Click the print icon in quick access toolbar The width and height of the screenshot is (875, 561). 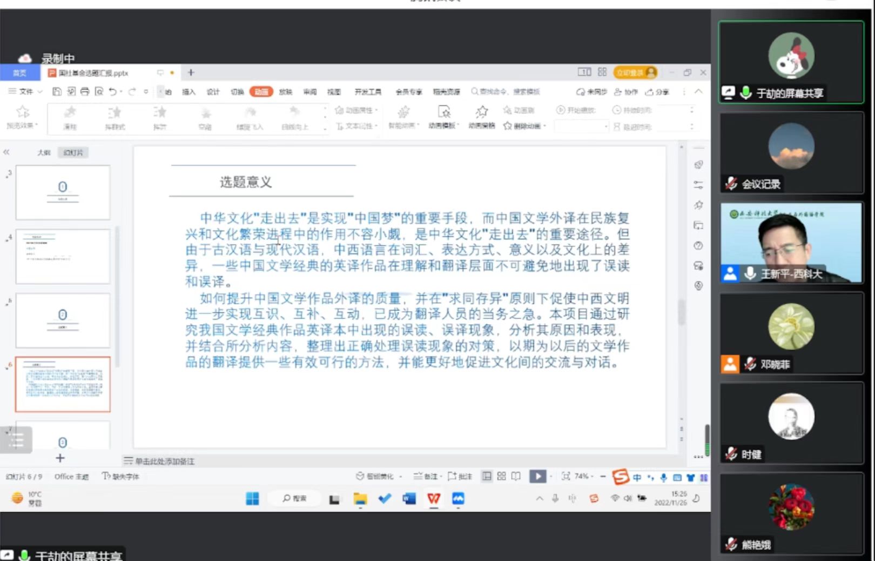pyautogui.click(x=85, y=92)
